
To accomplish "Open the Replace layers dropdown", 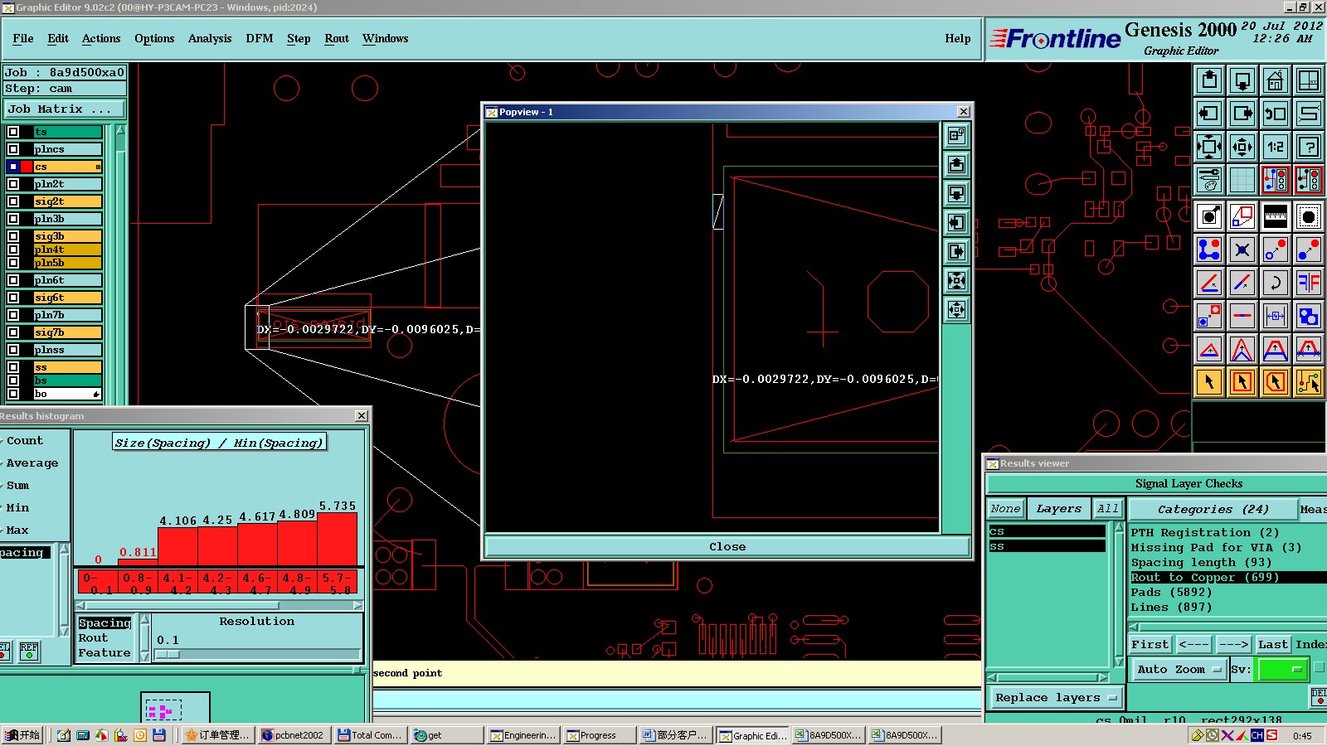I will click(x=1056, y=697).
